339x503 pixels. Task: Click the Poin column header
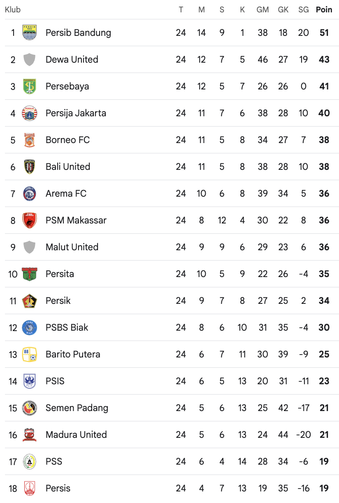[324, 9]
